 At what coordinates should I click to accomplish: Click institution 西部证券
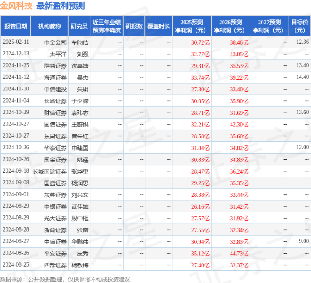(x=55, y=265)
